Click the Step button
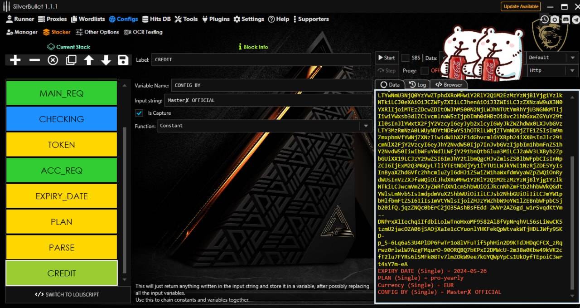The height and width of the screenshot is (308, 580). pos(387,71)
